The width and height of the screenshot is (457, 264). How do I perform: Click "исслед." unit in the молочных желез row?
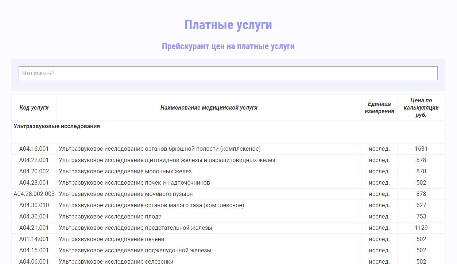379,172
